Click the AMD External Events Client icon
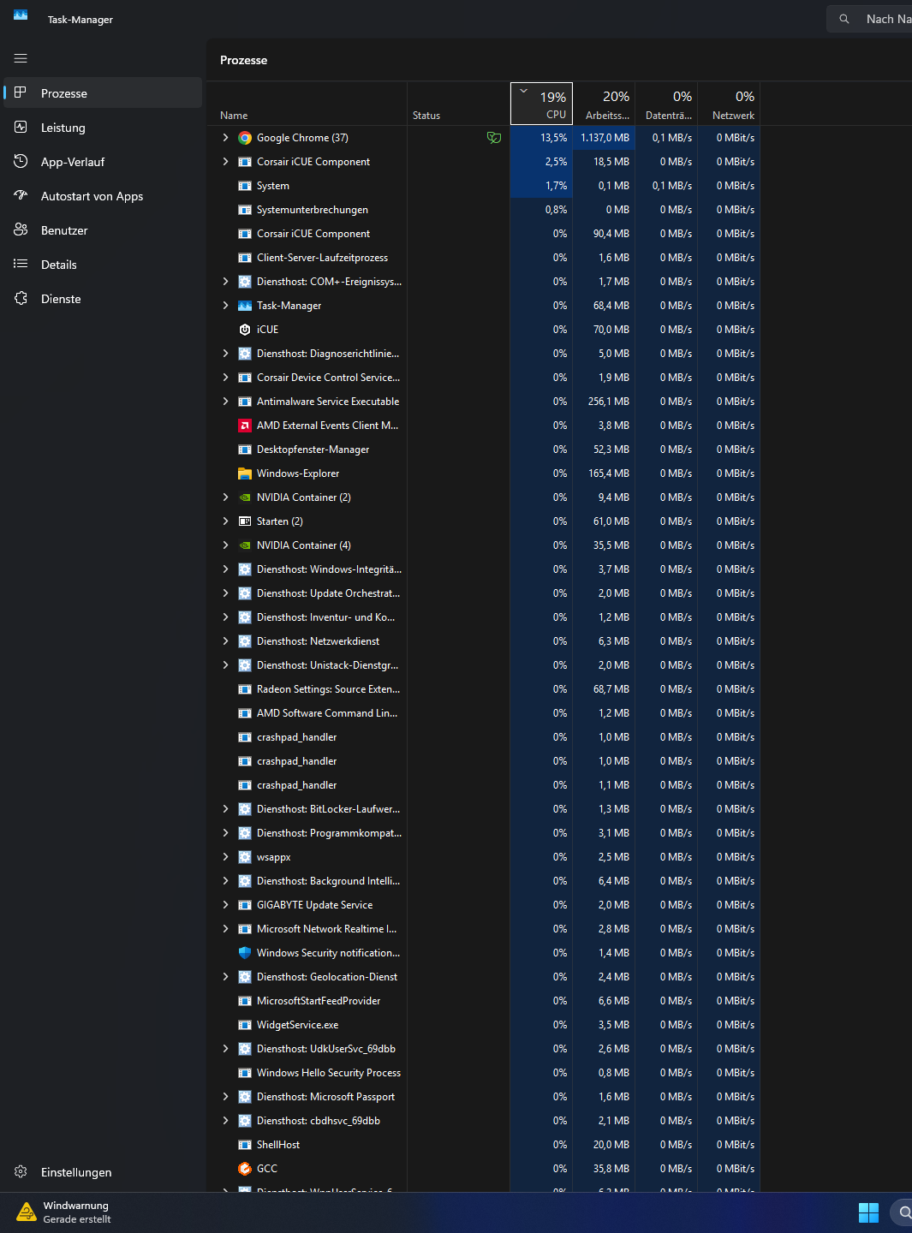 pos(245,426)
